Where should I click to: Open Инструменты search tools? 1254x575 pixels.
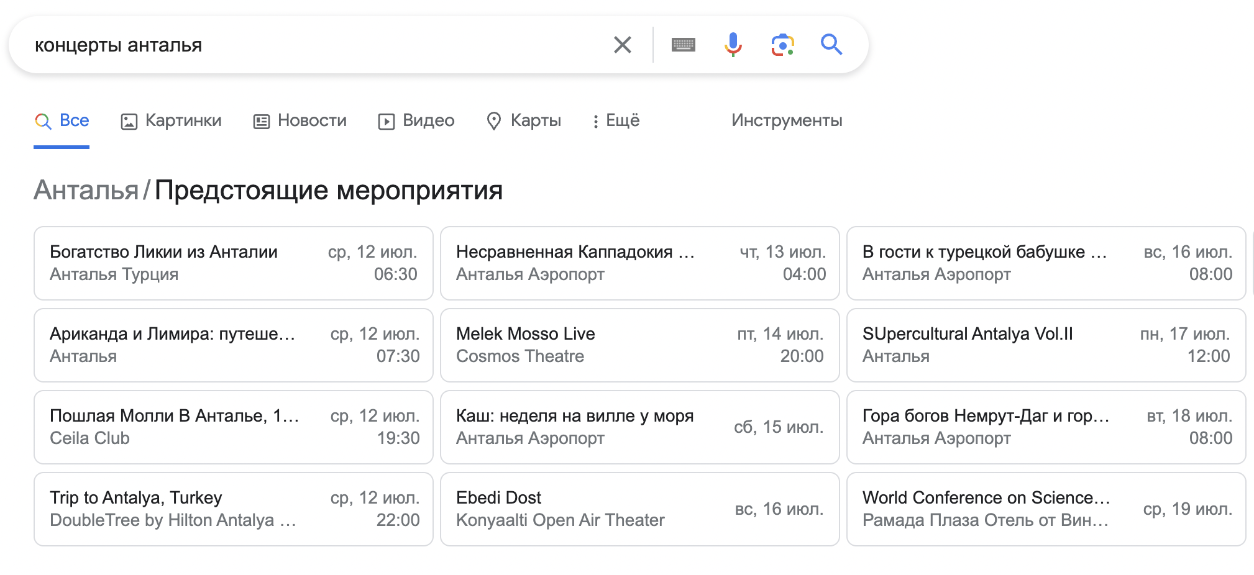click(786, 120)
